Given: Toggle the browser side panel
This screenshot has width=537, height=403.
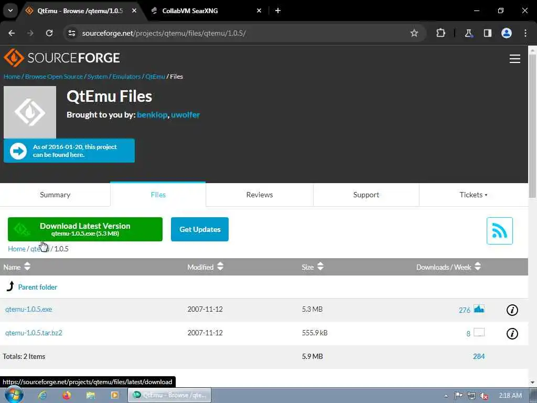Looking at the screenshot, I should pos(487,33).
